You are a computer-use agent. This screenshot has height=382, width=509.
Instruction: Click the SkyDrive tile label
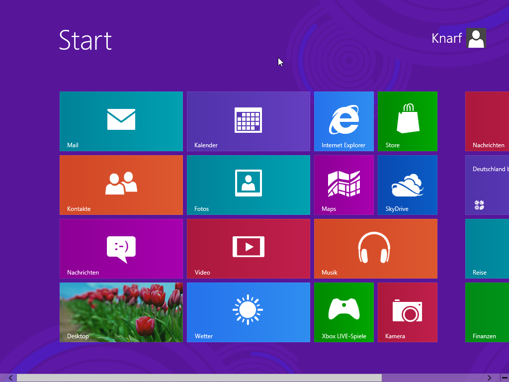point(397,209)
